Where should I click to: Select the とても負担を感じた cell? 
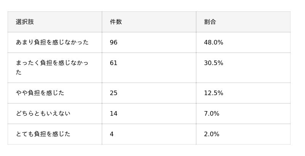(55, 134)
